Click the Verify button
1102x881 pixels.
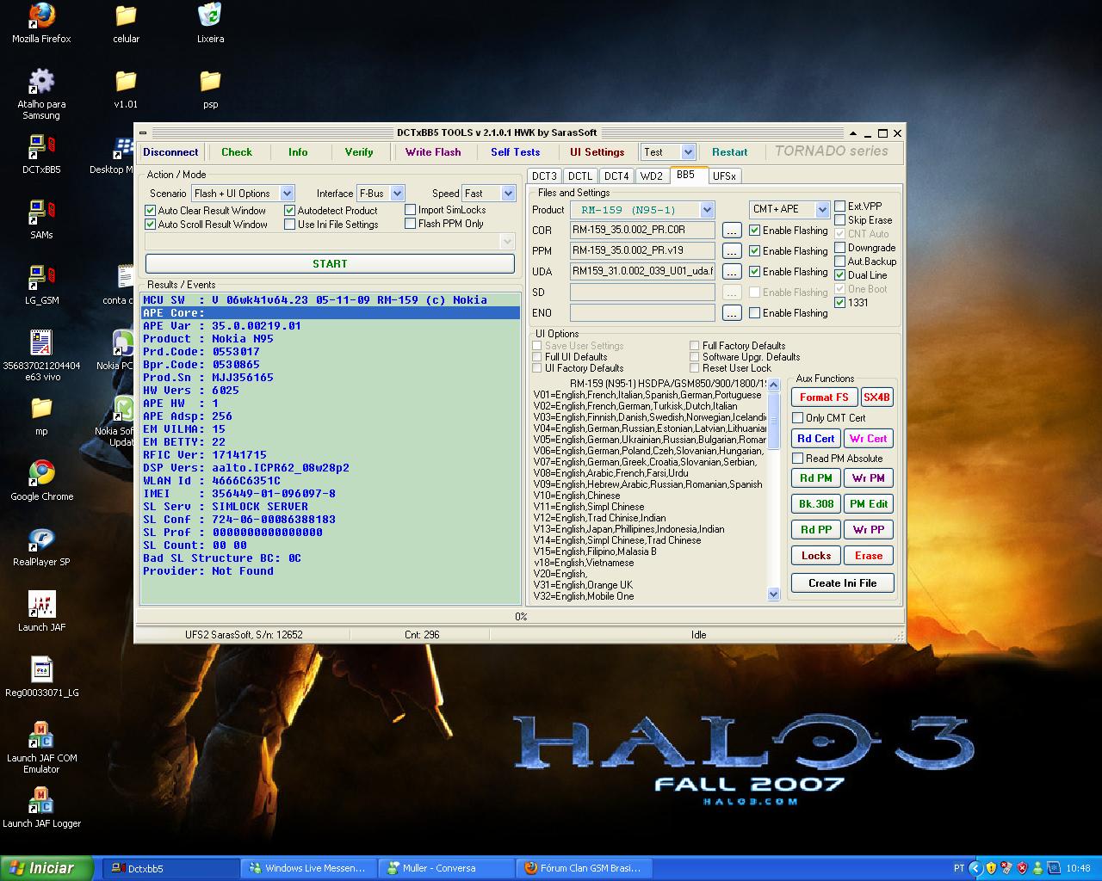(359, 152)
